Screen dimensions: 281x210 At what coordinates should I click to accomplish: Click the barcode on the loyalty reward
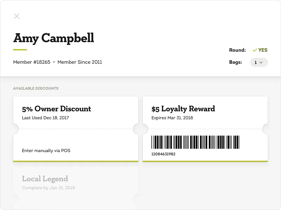195,142
